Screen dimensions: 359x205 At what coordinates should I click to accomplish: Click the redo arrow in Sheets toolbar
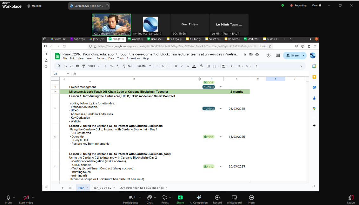pos(71,66)
